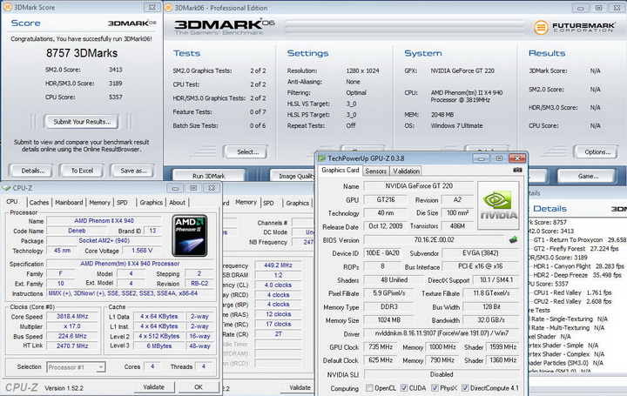627x396 pixels.
Task: Switch to the Sensors tab in GPU-Z
Action: click(376, 171)
